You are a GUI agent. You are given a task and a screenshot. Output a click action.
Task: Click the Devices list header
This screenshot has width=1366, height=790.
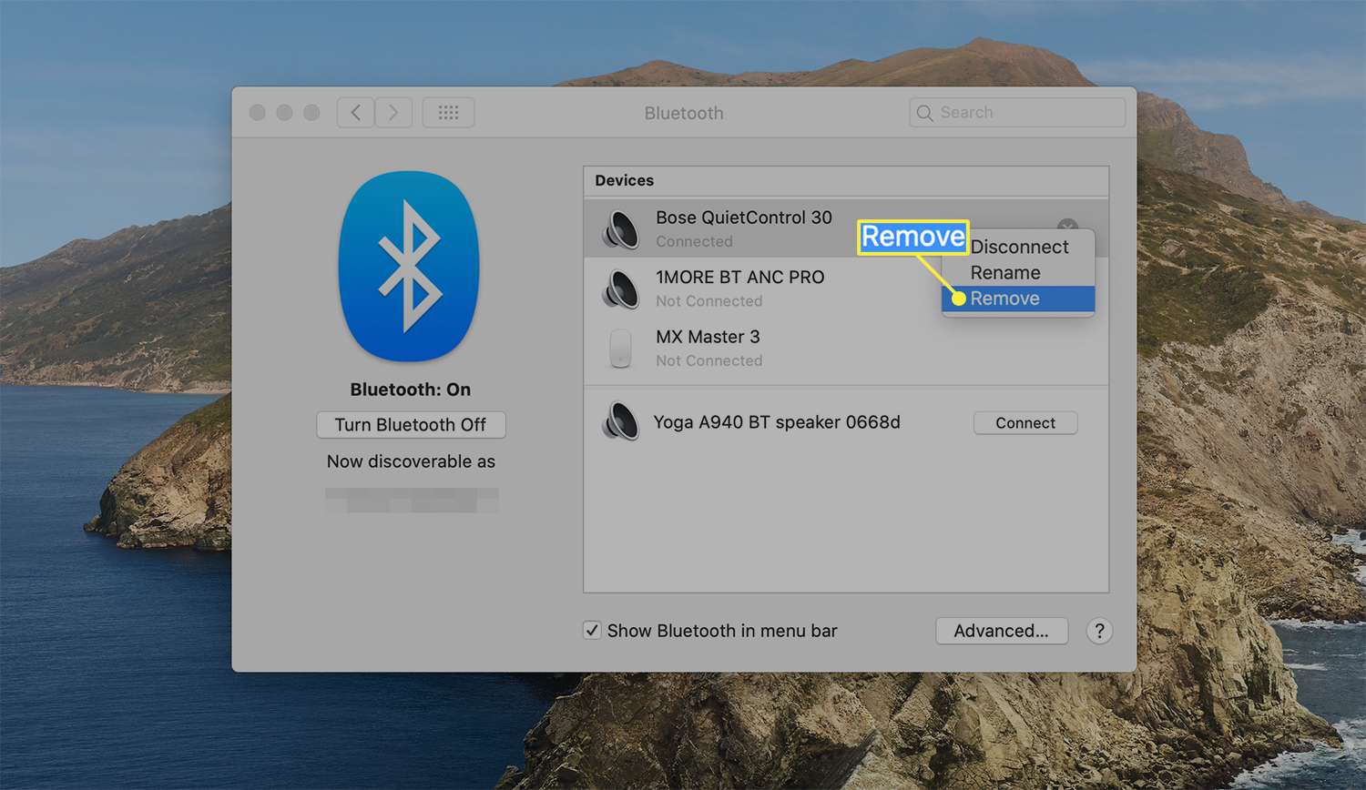tap(846, 181)
